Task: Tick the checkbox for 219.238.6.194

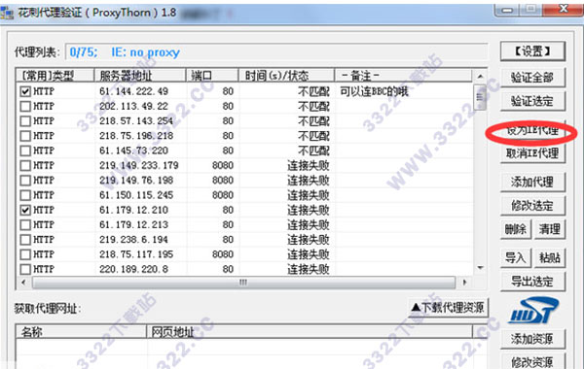Action: [25, 240]
